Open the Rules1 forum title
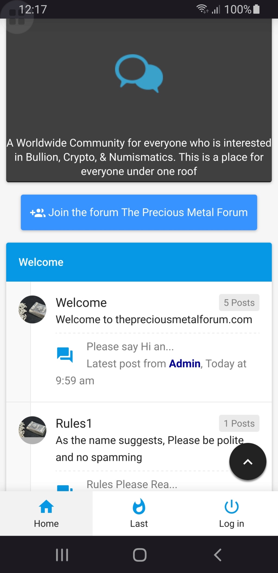278x573 pixels. click(74, 424)
